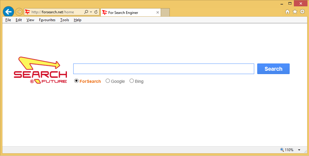Open the Tools menu
This screenshot has height=156, width=309.
pos(65,20)
